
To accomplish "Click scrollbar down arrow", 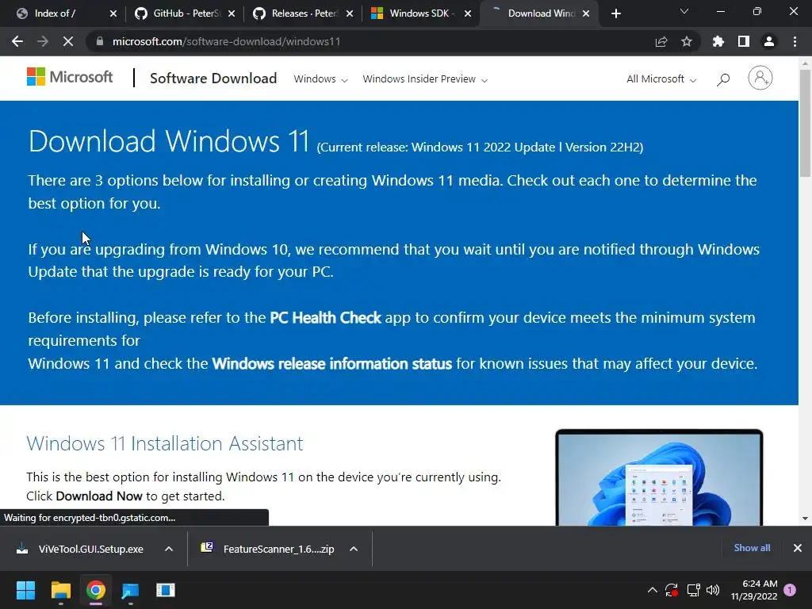I will [806, 519].
